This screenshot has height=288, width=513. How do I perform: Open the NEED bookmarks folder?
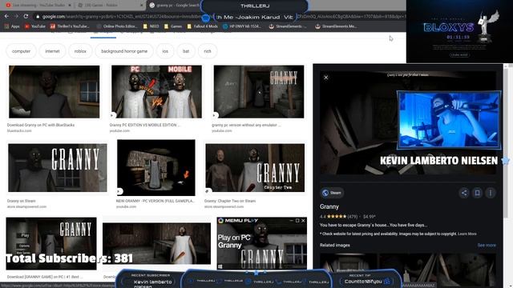point(151,26)
